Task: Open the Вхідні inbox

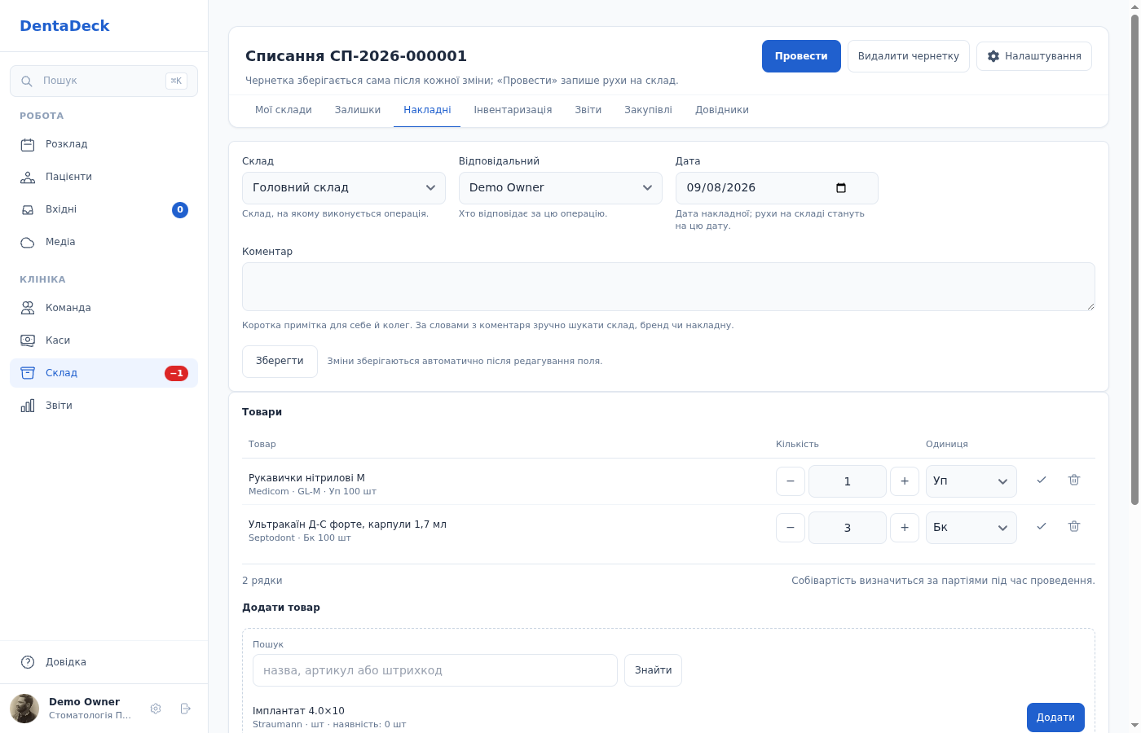Action: [x=104, y=209]
